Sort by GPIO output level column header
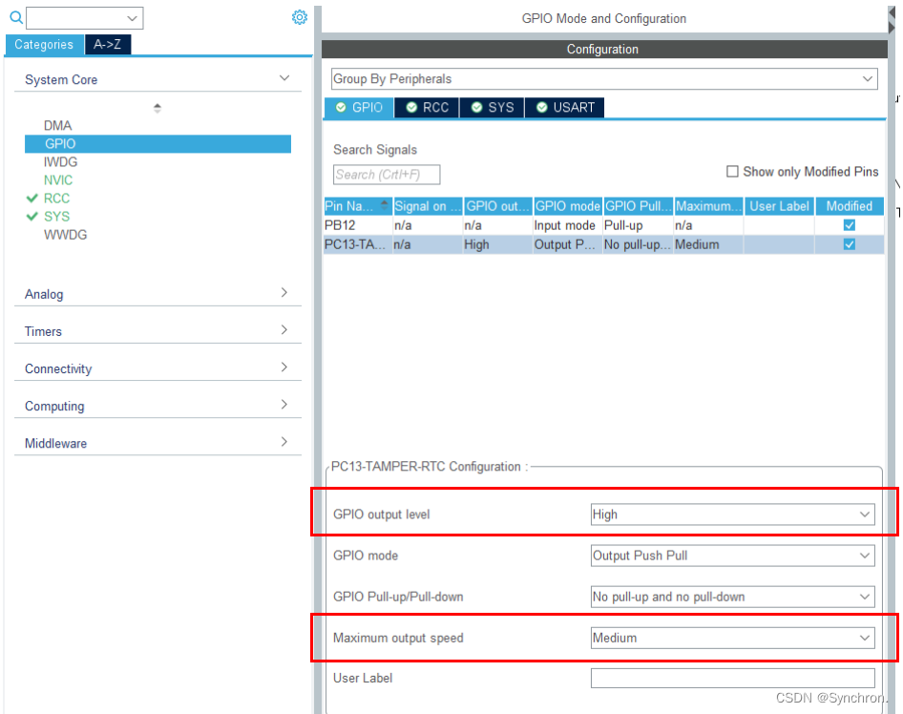This screenshot has width=903, height=714. pyautogui.click(x=498, y=206)
